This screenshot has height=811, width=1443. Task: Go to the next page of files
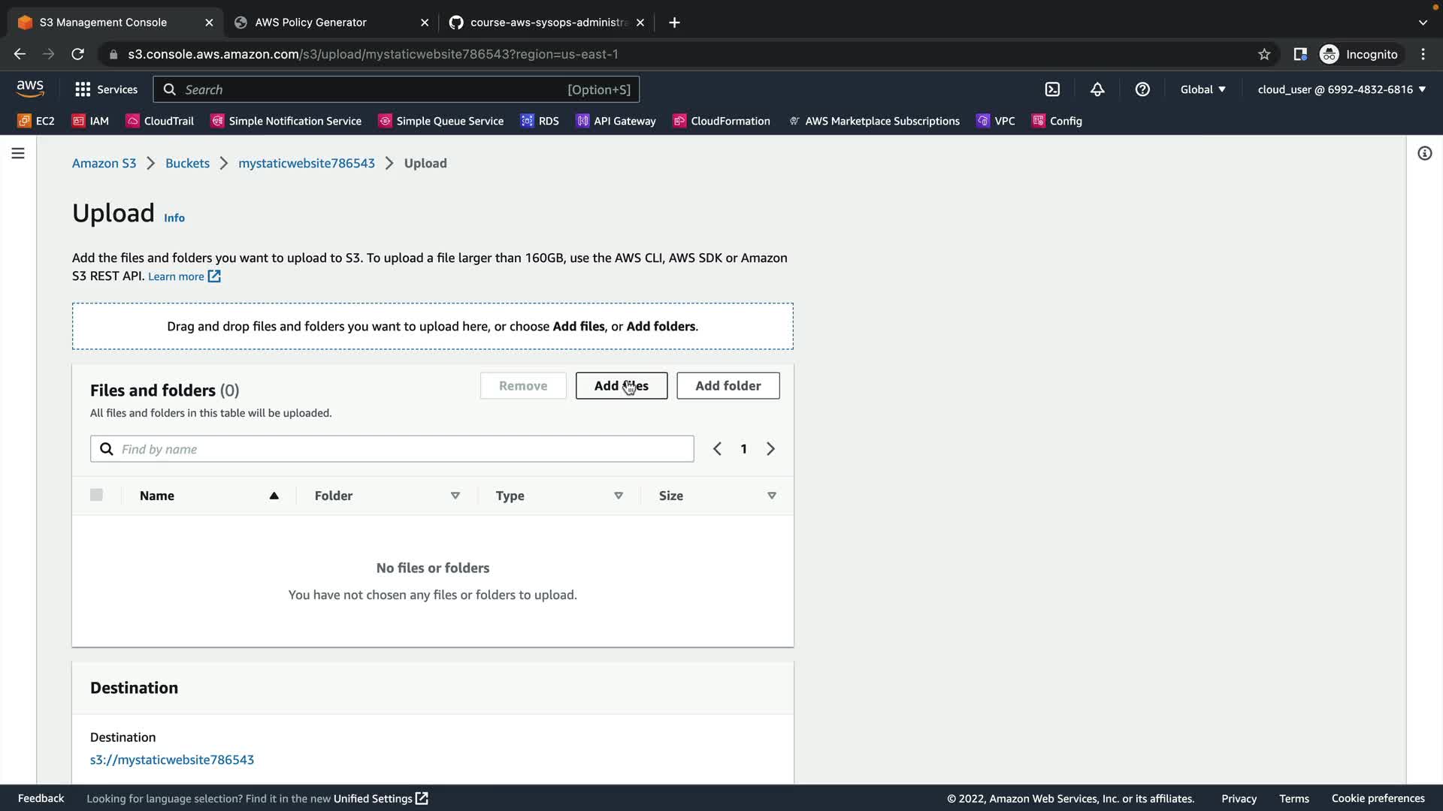pyautogui.click(x=770, y=449)
